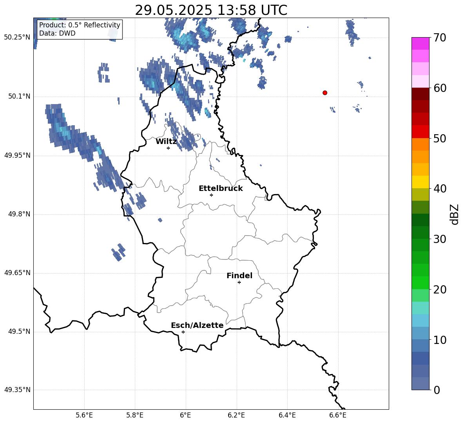
Task: Click the 6.2°E longitude label
Action: coord(236,415)
